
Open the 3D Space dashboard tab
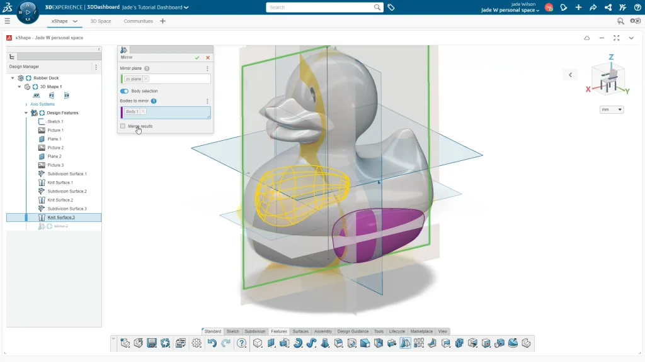[101, 21]
